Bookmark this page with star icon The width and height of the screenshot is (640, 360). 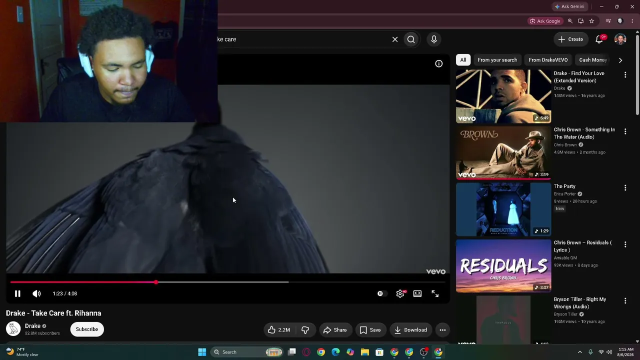point(592,21)
